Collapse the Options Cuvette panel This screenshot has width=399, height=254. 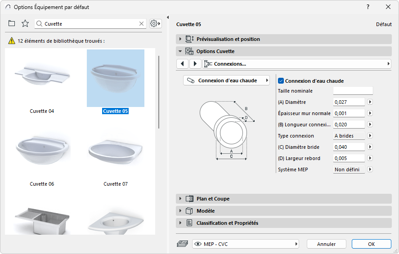(180, 51)
